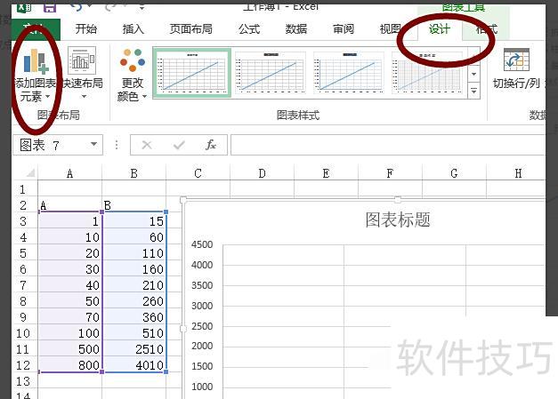Select column G header
The height and width of the screenshot is (399, 558).
point(454,173)
